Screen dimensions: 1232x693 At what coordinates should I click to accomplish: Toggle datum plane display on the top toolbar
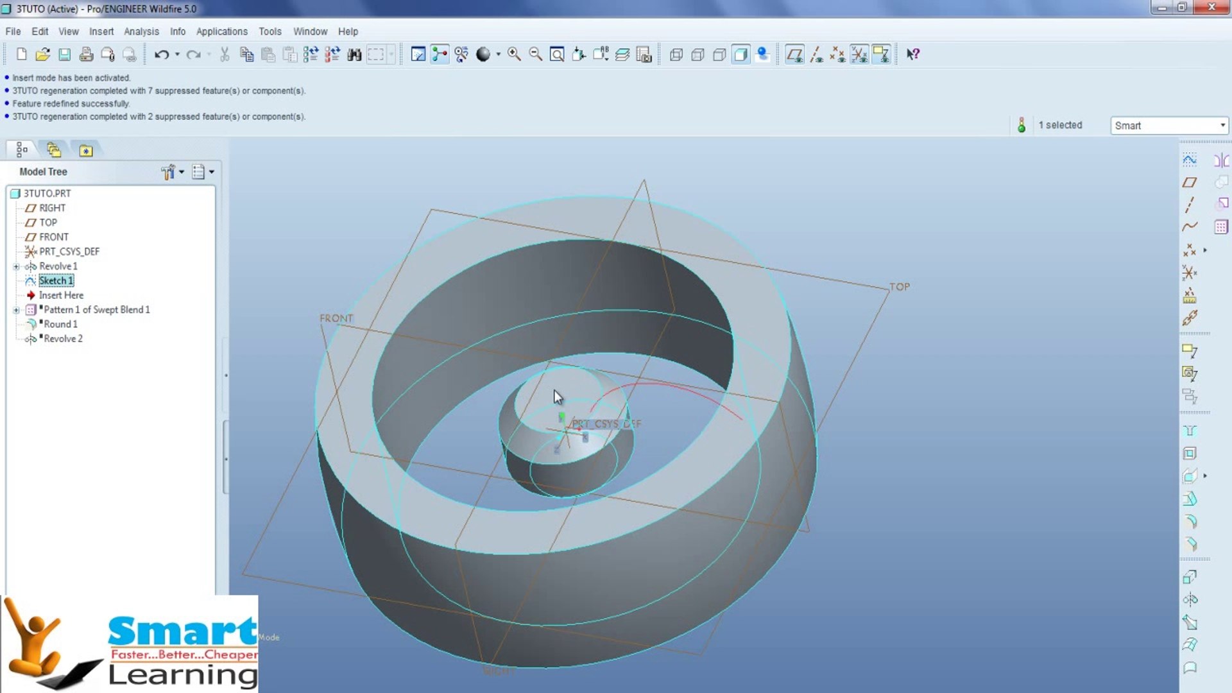(x=794, y=55)
